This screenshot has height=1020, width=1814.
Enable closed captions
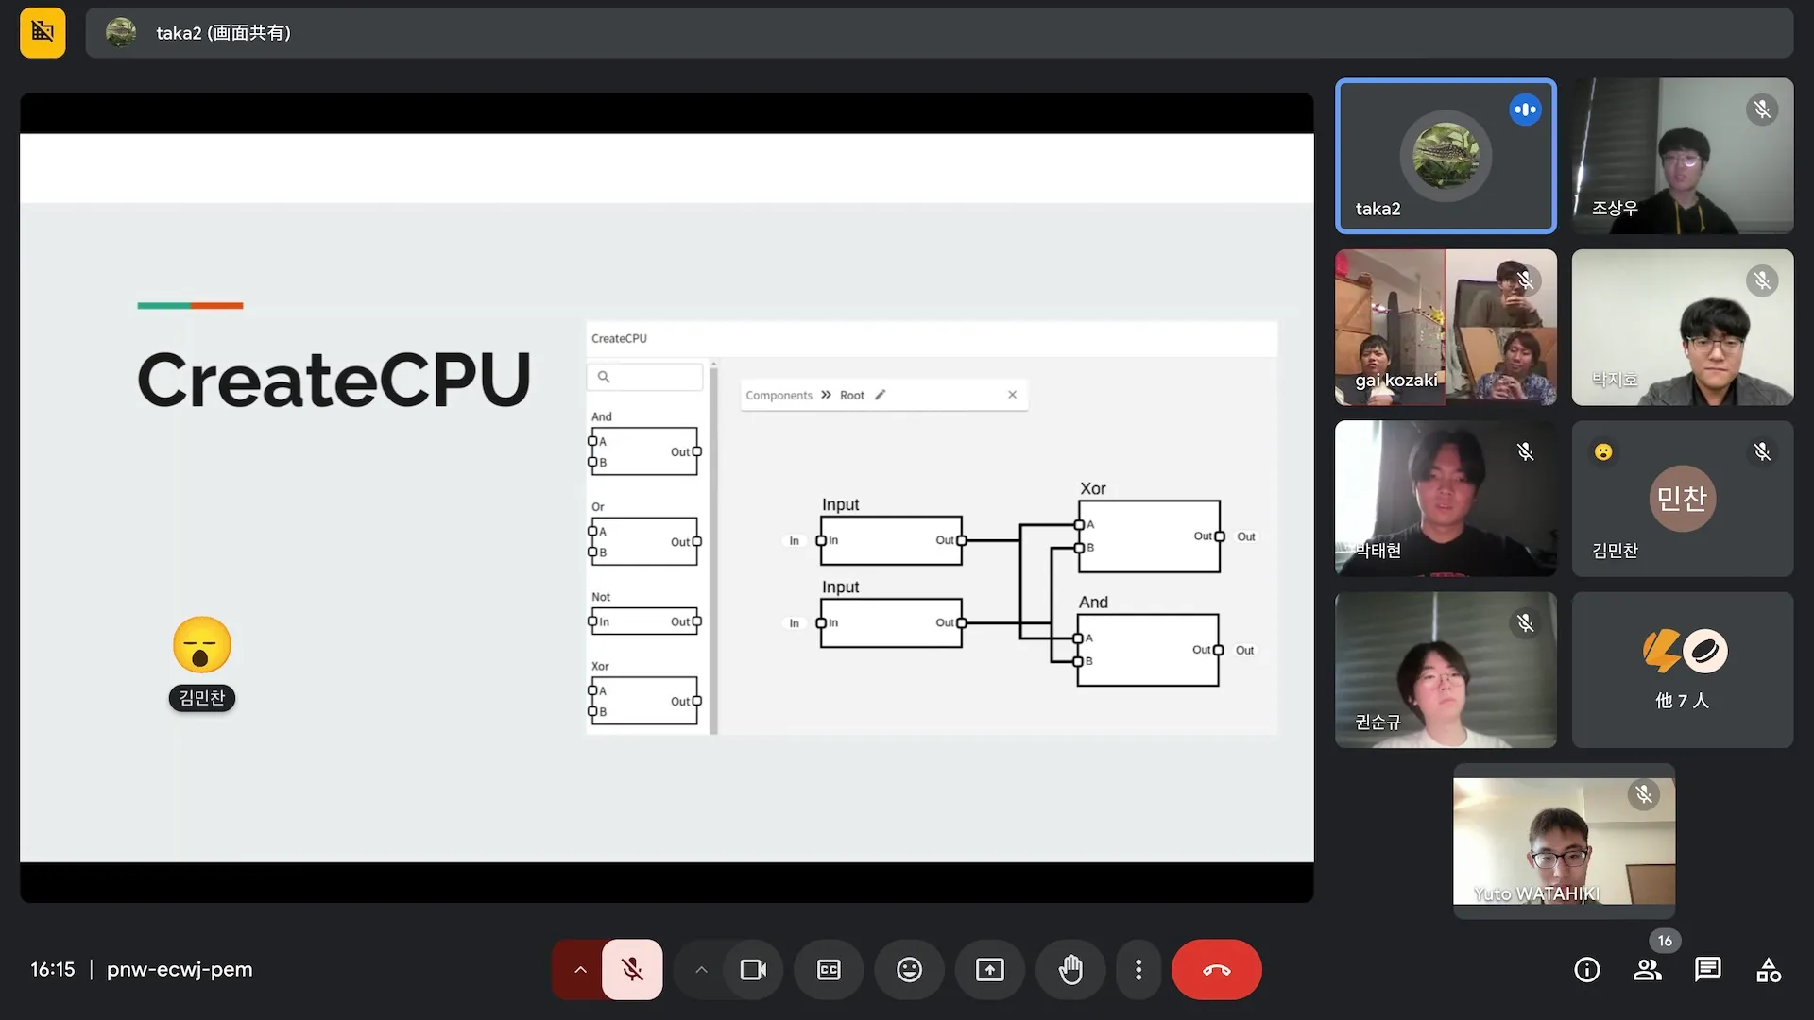tap(828, 969)
